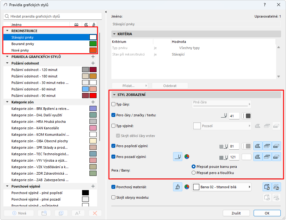Screen dimensions: 286x220
Task: Click the duplicate rule icon button
Action: [x=61, y=213]
